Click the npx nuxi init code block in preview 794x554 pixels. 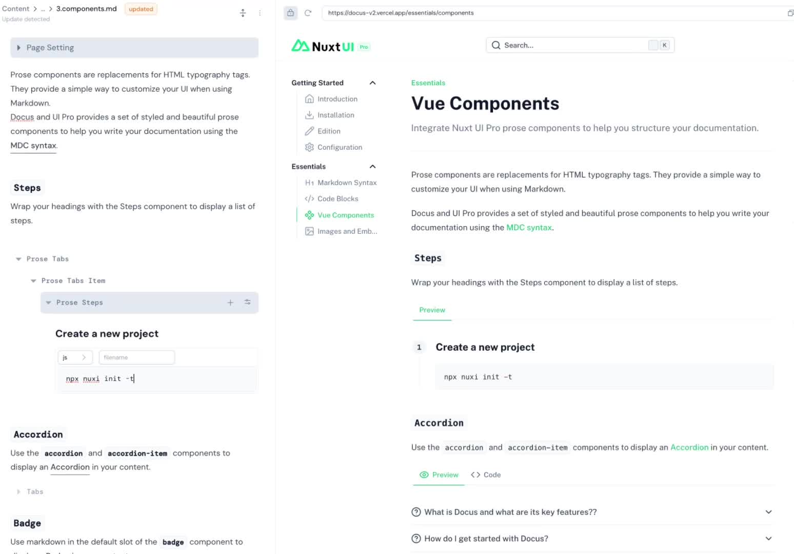[x=604, y=377]
